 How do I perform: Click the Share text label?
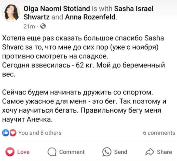[164, 152]
